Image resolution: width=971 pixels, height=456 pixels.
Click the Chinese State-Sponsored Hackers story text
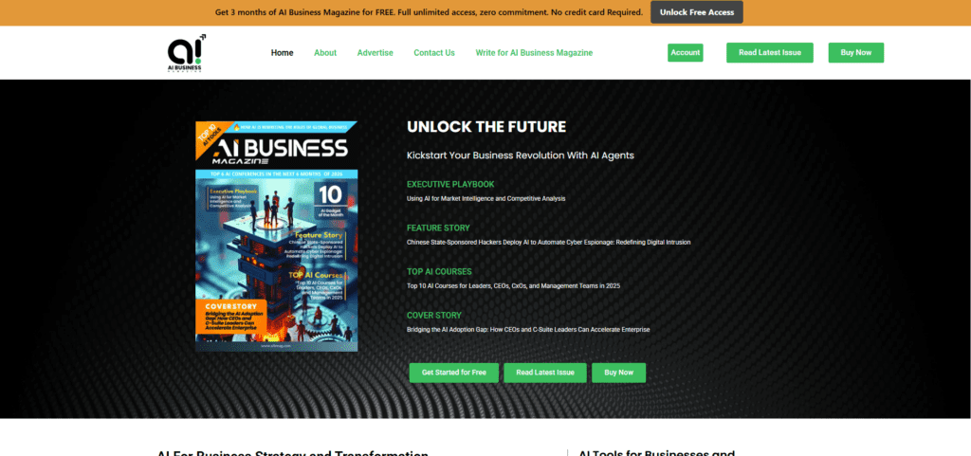[549, 242]
